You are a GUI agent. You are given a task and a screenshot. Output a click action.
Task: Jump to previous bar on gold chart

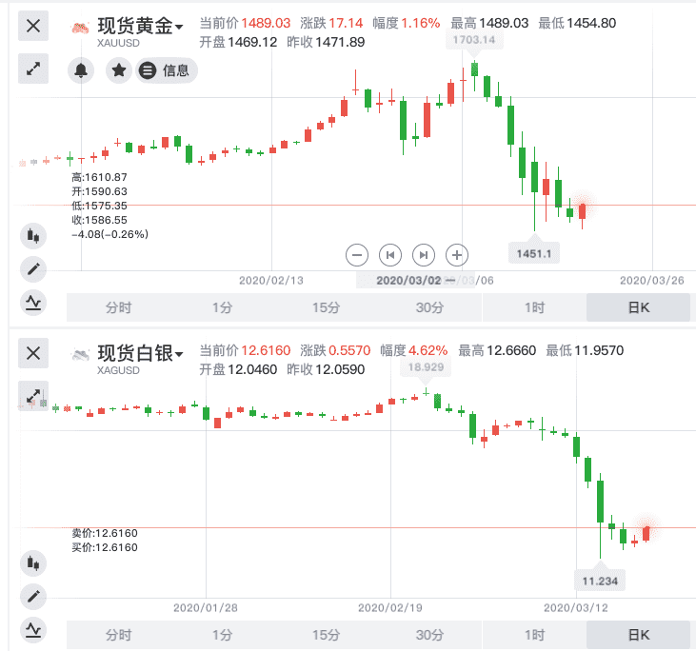click(x=389, y=254)
